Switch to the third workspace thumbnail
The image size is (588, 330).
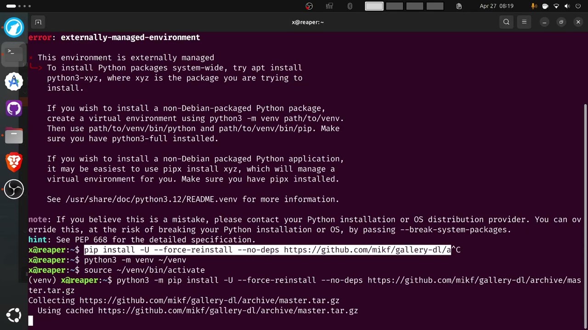(x=414, y=6)
